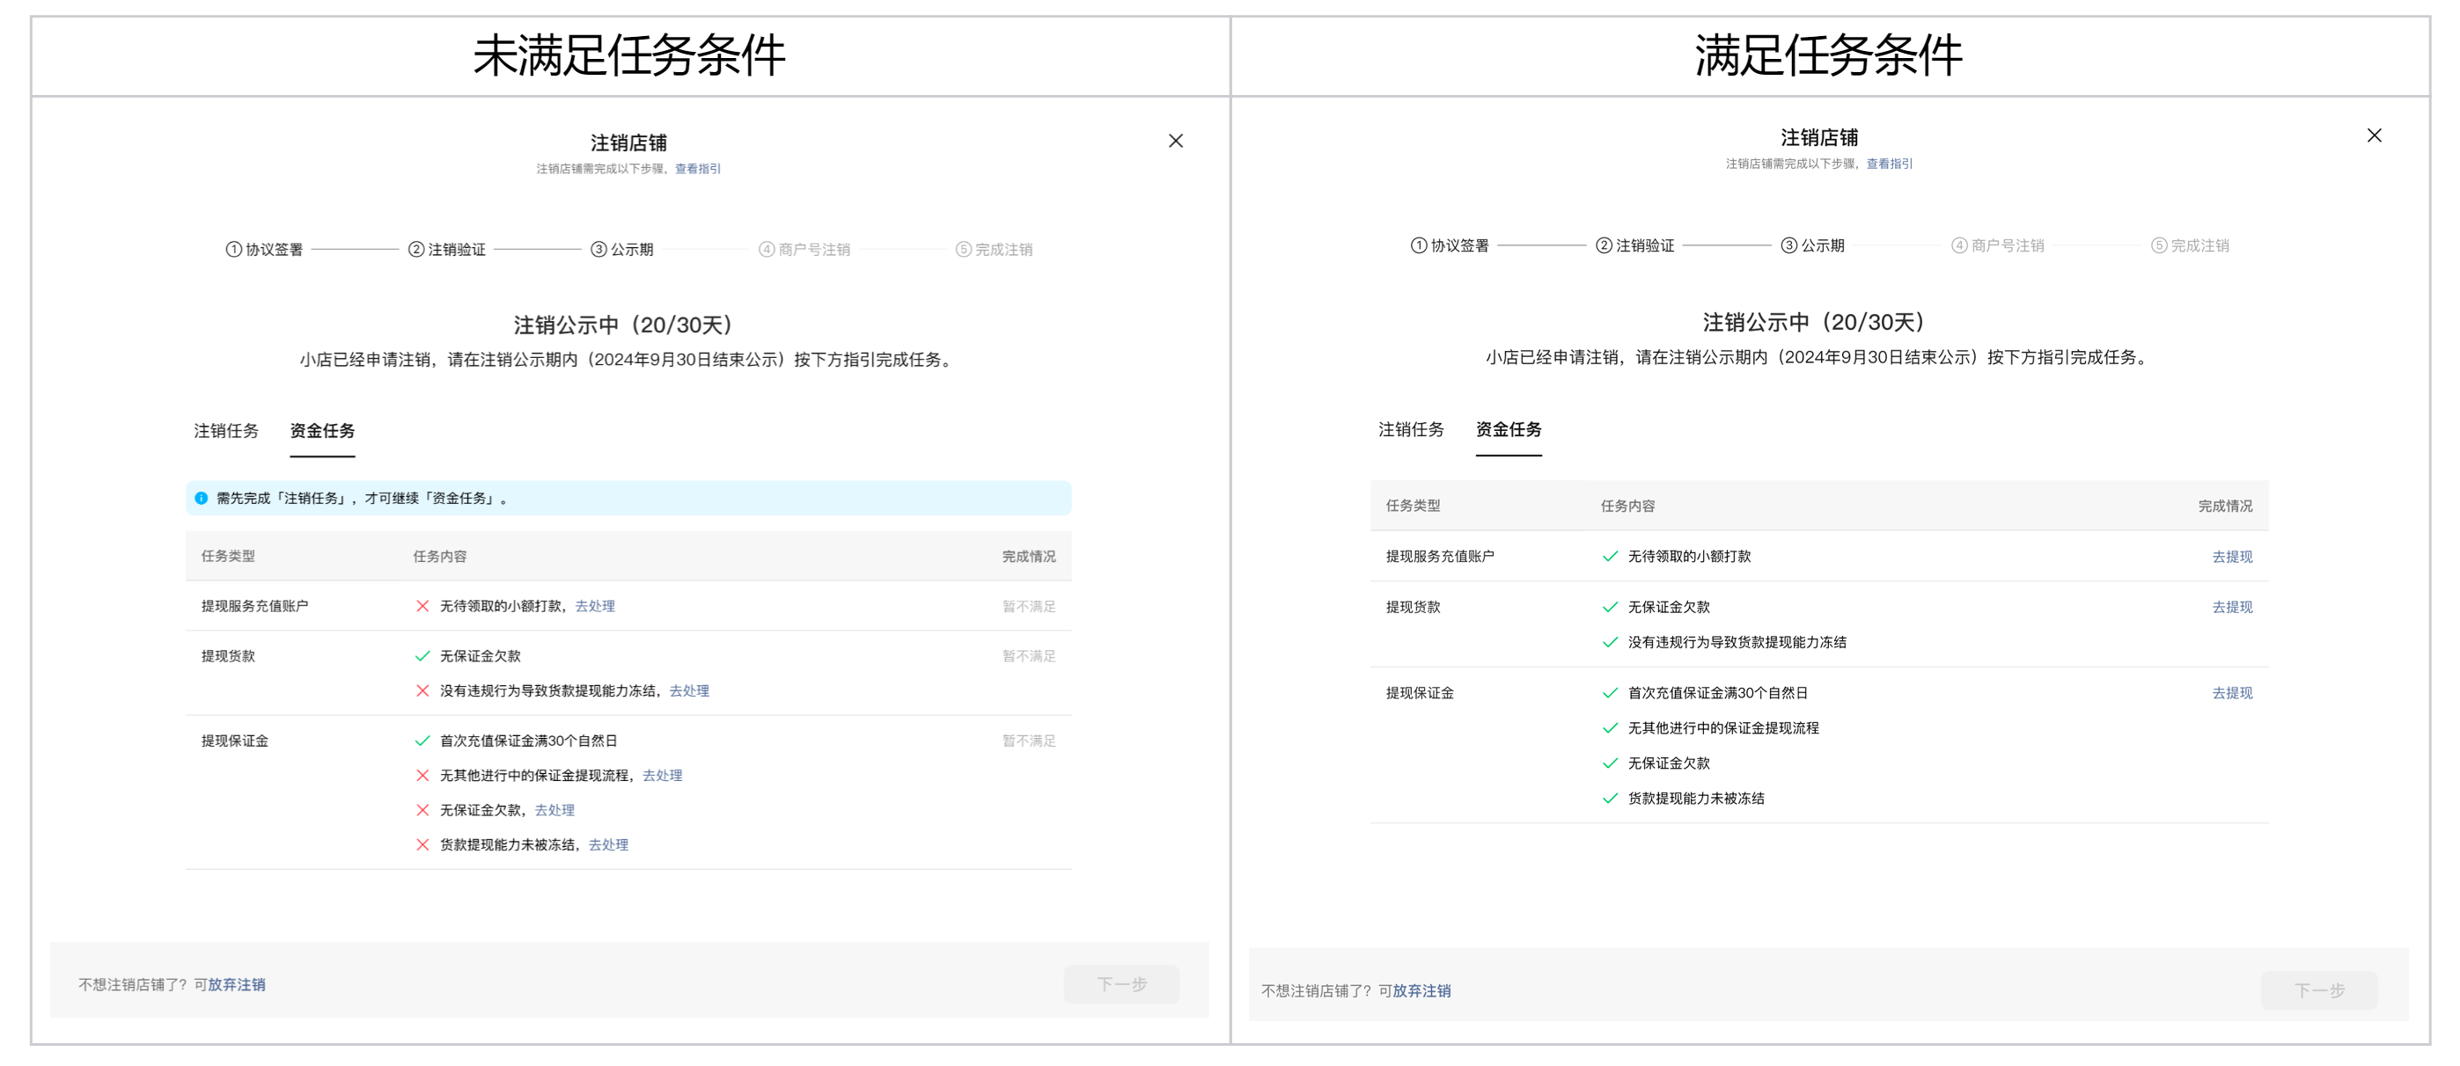Viewport: 2460px width, 1066px height.
Task: Select 资金任务 tab in right dialog
Action: tap(1508, 429)
